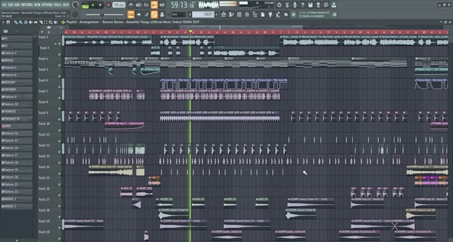The image size is (453, 242).
Task: Toggle the playlist magnet snap icon
Action: coord(8,22)
